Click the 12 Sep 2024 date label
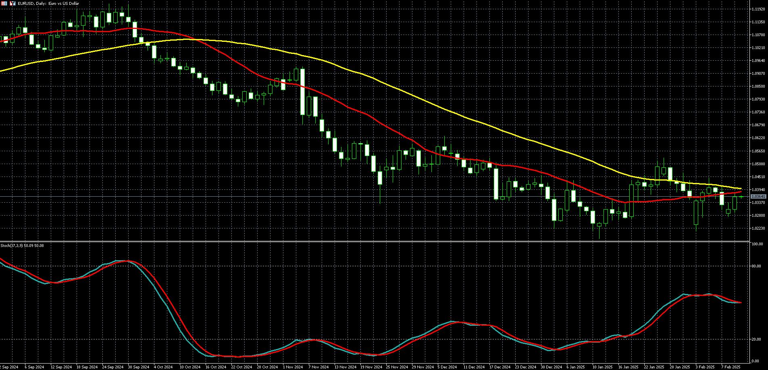Viewport: 768px width, 370px height. (61, 367)
